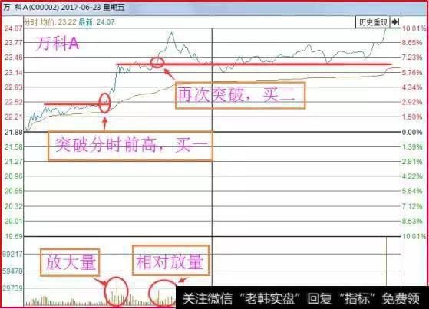Screen dimensions: 429x309
Task: Click the 8.65% percentage label
Action: [x=412, y=43]
